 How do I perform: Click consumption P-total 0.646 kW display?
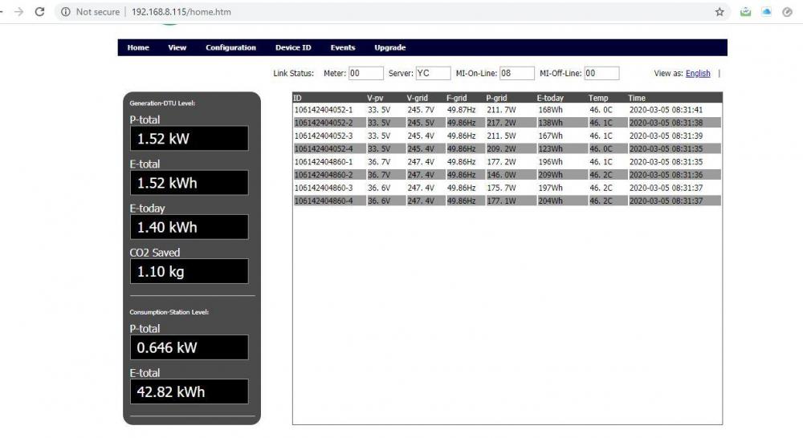189,347
